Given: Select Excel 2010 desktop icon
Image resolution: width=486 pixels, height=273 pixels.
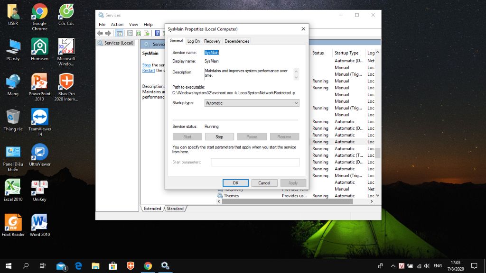Looking at the screenshot, I should pyautogui.click(x=13, y=191).
